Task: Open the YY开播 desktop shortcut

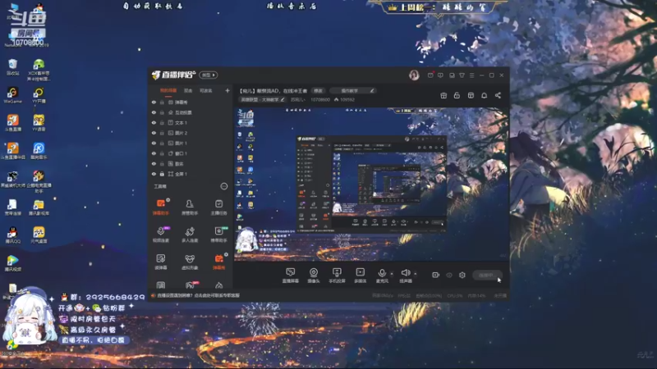Action: point(39,96)
